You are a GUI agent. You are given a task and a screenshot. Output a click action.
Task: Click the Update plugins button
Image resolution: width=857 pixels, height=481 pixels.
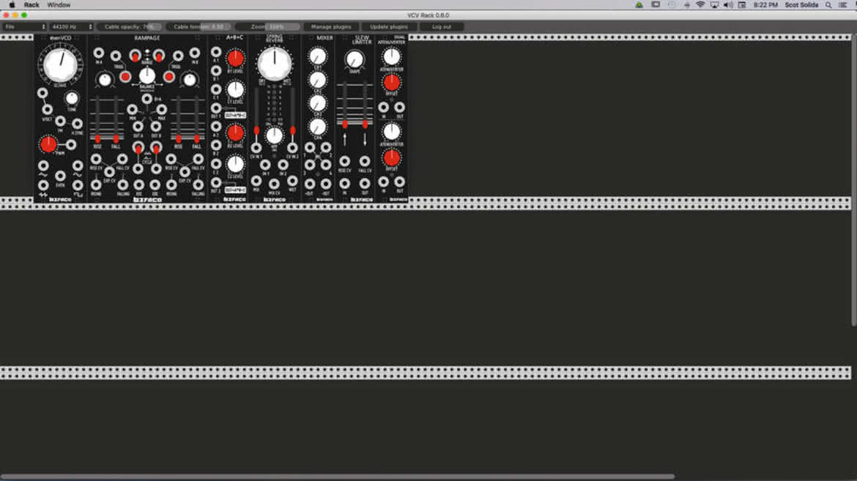[389, 27]
